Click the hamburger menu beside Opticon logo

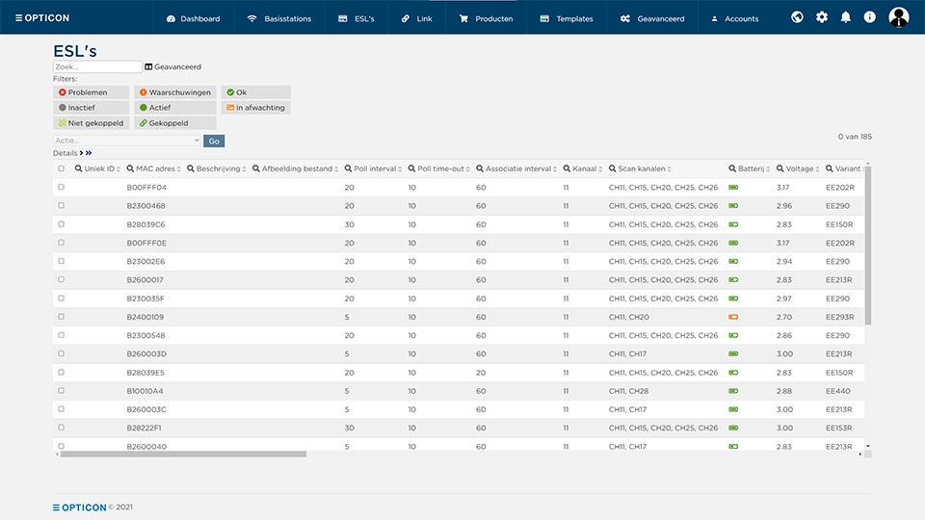coord(18,18)
